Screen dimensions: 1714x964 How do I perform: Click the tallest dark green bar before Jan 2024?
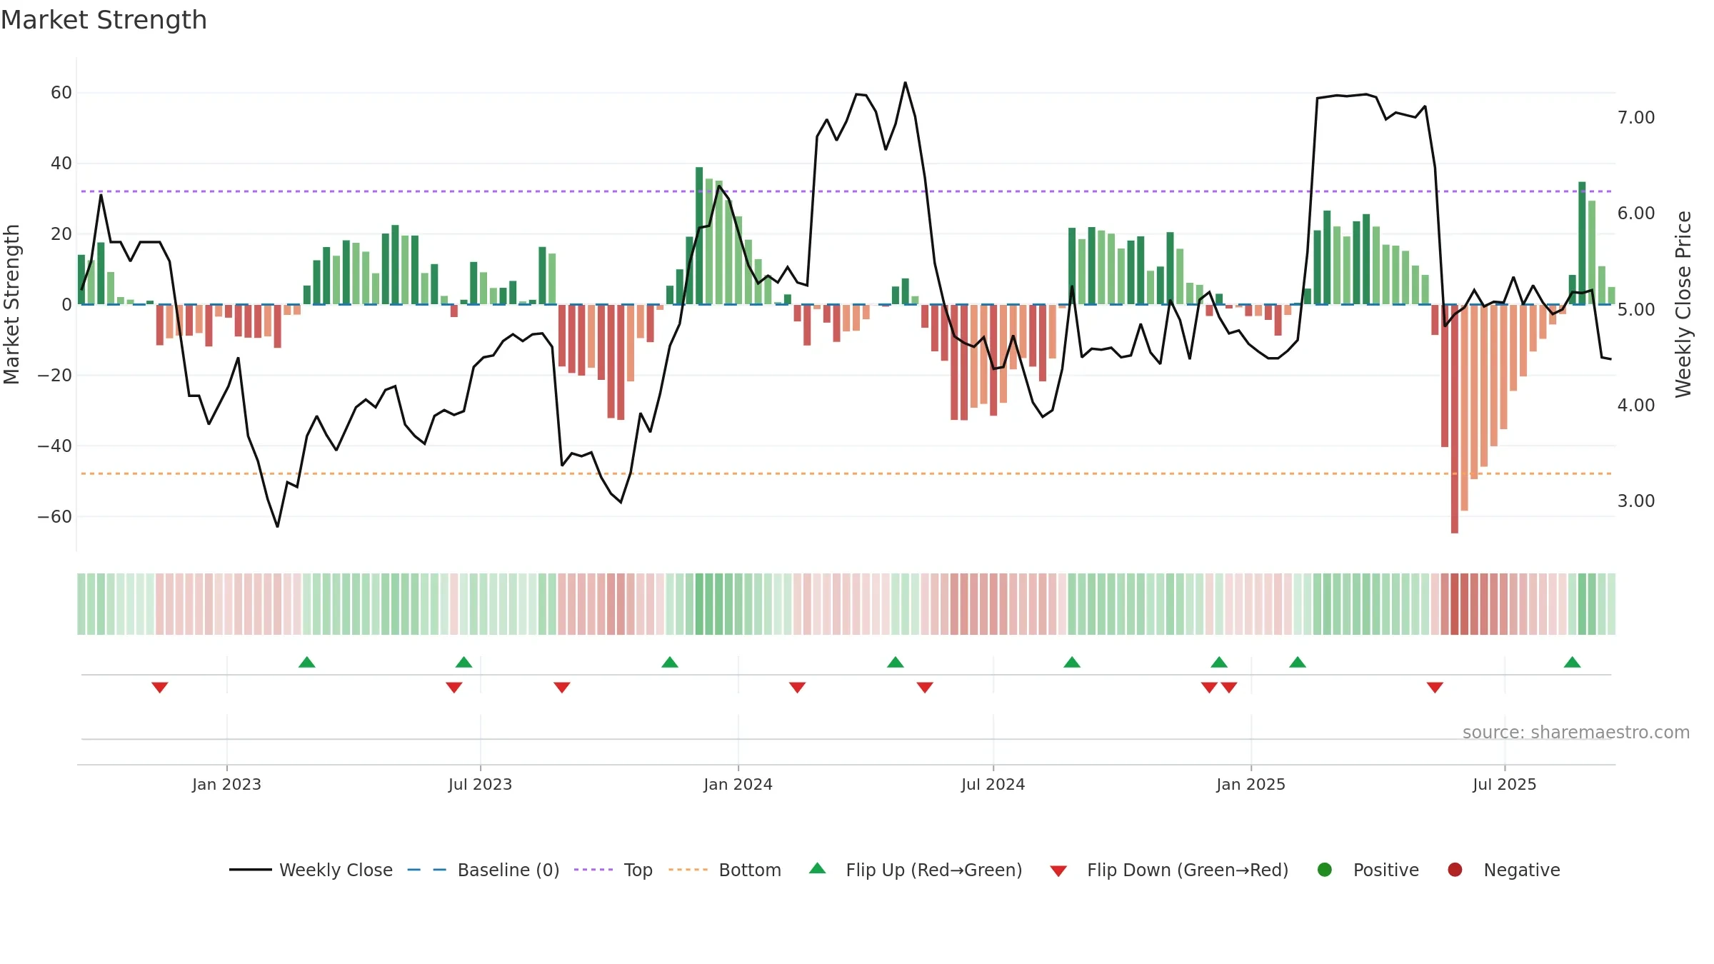(x=699, y=236)
